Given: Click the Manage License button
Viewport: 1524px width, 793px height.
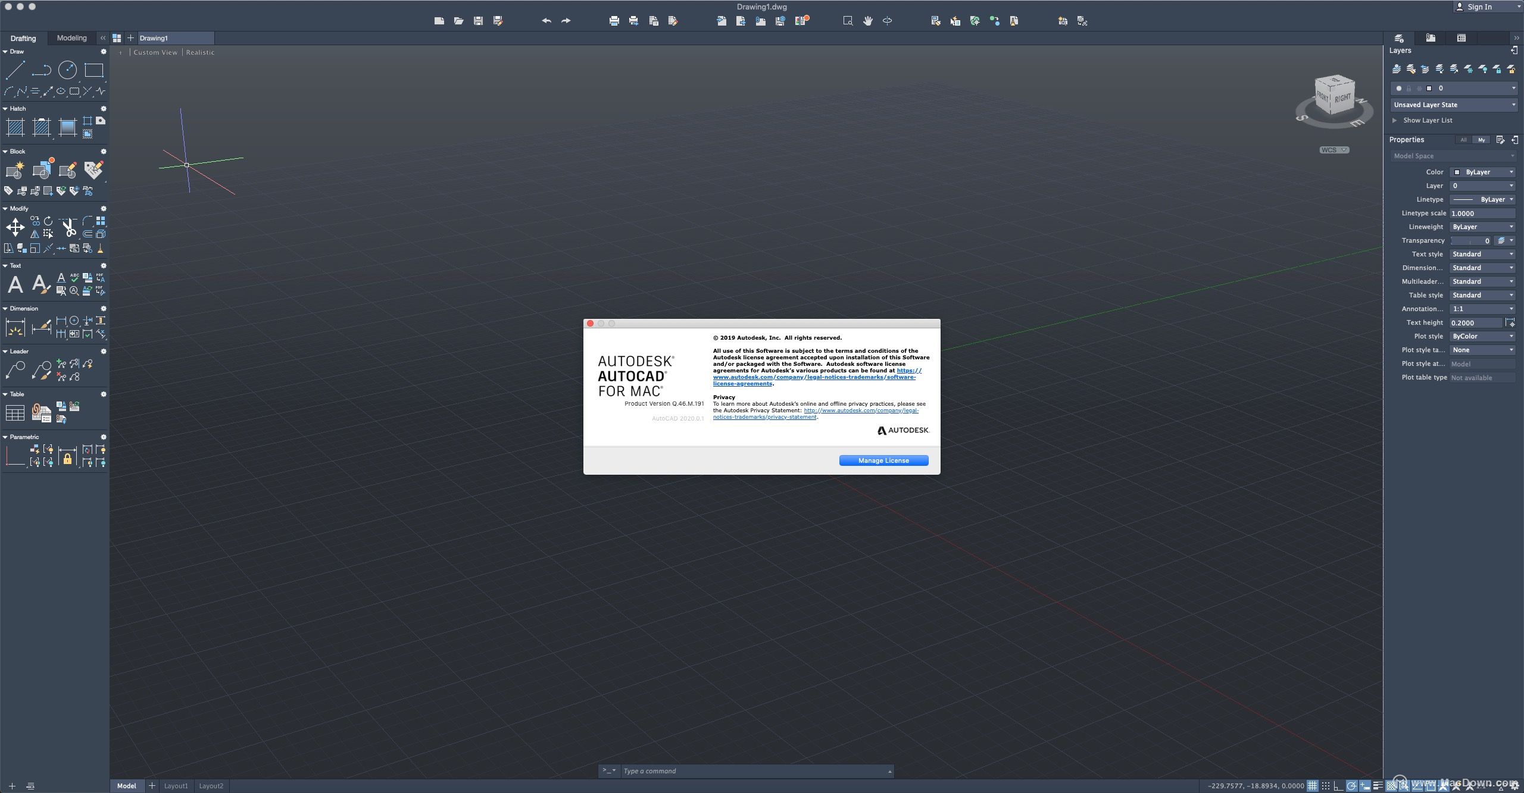Looking at the screenshot, I should [x=883, y=460].
